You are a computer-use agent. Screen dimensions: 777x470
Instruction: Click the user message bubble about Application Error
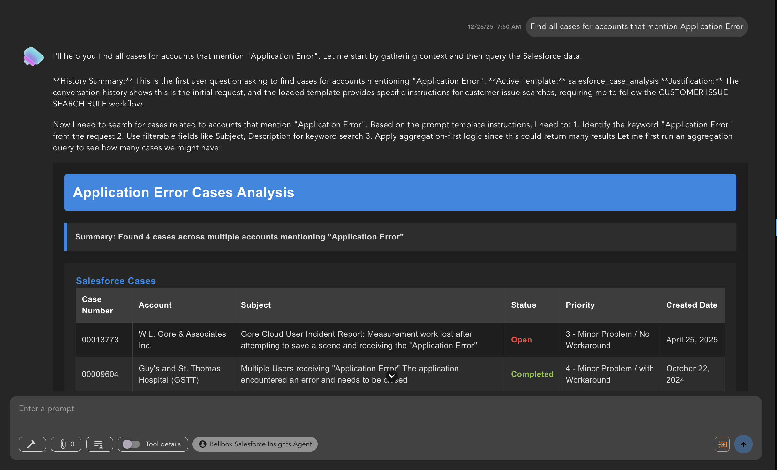coord(637,27)
